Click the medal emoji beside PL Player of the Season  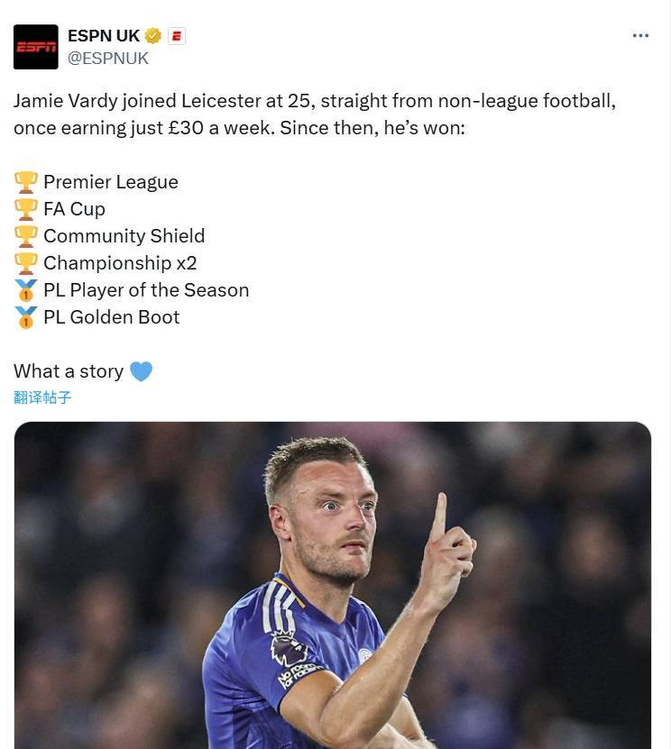pos(23,289)
